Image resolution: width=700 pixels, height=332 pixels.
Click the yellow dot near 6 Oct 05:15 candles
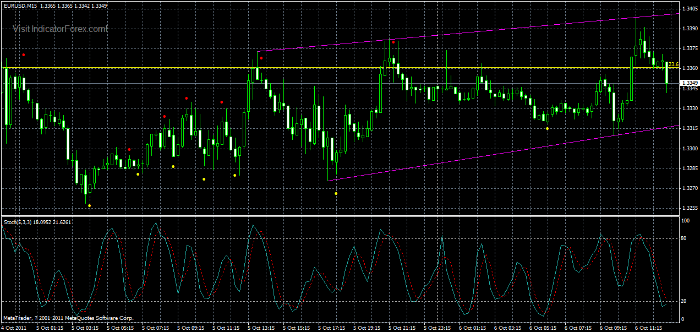(546, 128)
